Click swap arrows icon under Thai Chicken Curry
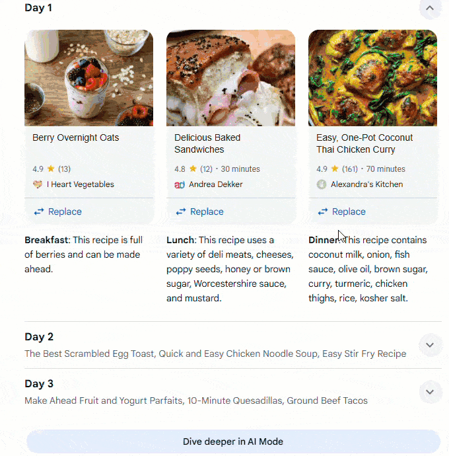The height and width of the screenshot is (456, 449). (323, 211)
